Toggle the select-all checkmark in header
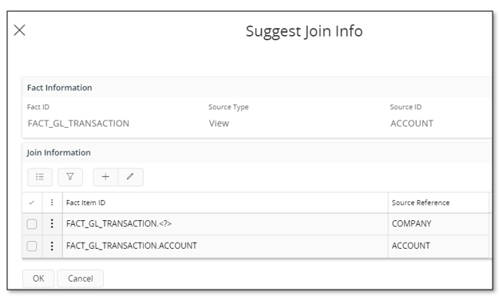 (31, 203)
